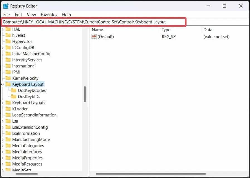Screen dimensions: 250x178
Task: Select the MediaInterfaces folder icon
Action: coord(8,152)
